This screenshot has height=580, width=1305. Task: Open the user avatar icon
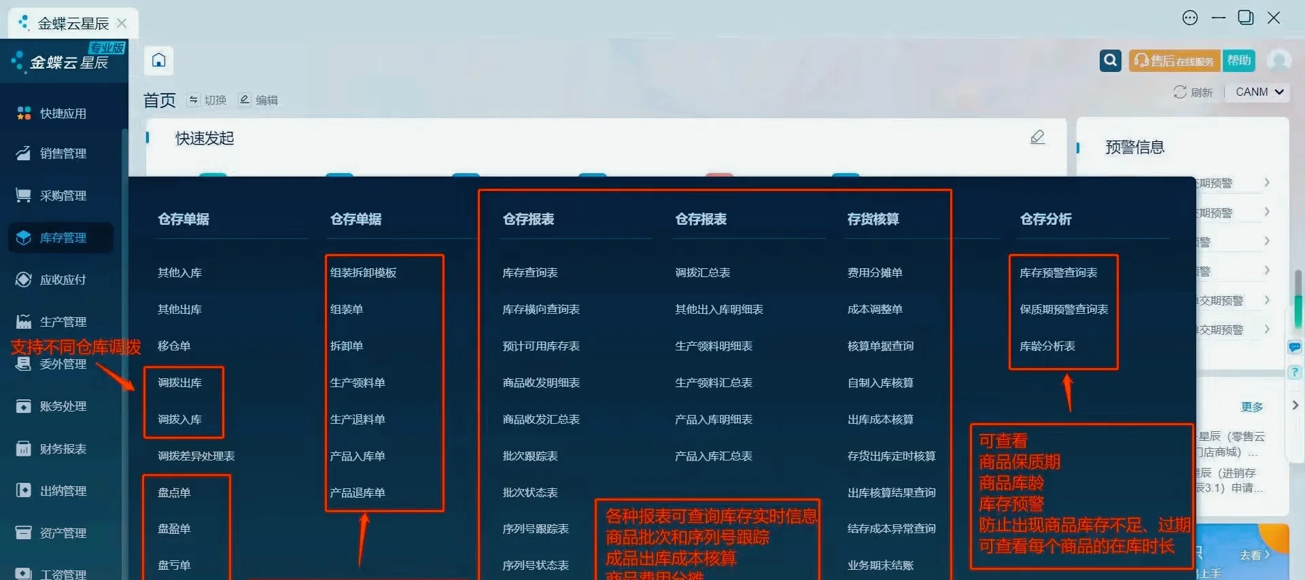pyautogui.click(x=1278, y=60)
